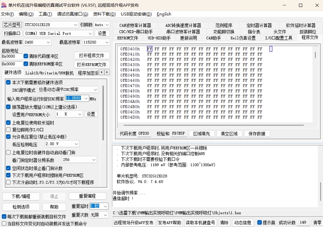Click the 打开程序文件 button
The width and height of the screenshot is (323, 227).
tap(92, 55)
